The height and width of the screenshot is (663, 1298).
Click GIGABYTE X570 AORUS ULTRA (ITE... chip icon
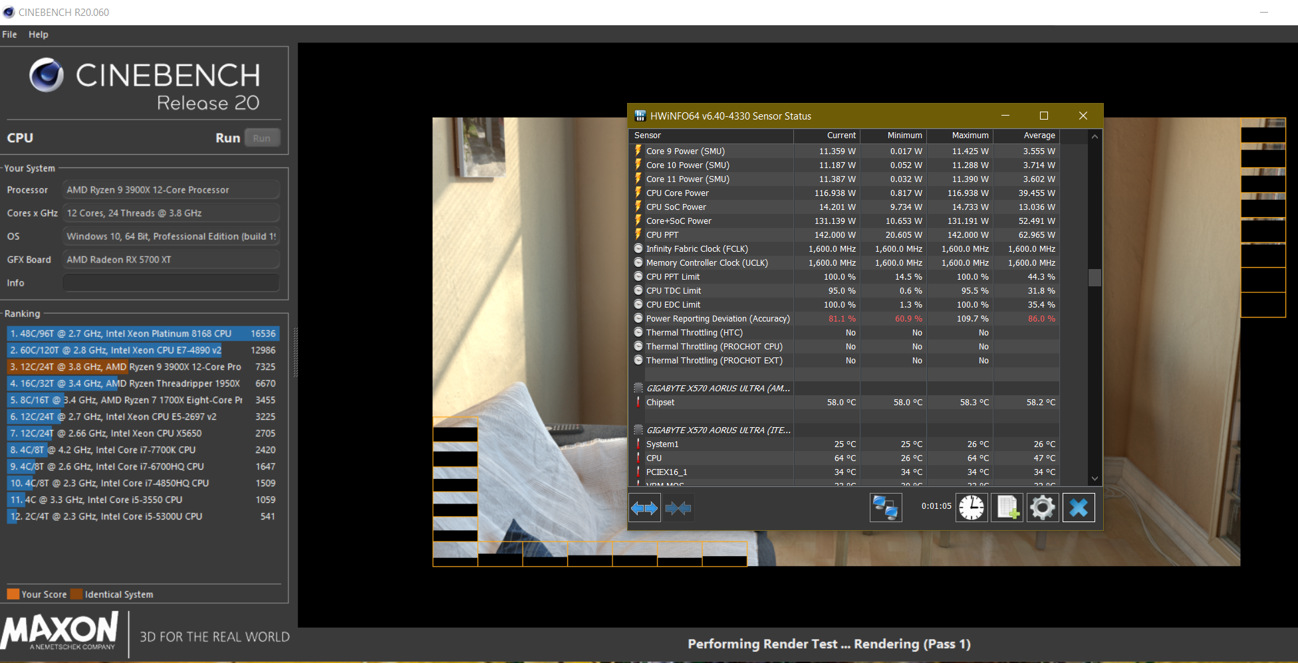click(x=638, y=430)
